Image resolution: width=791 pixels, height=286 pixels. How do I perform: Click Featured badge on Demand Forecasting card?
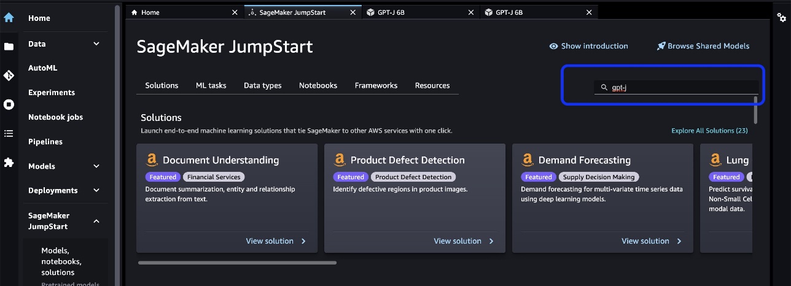coord(539,177)
